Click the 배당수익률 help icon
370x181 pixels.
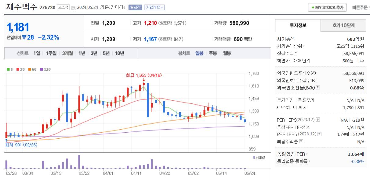301,141
